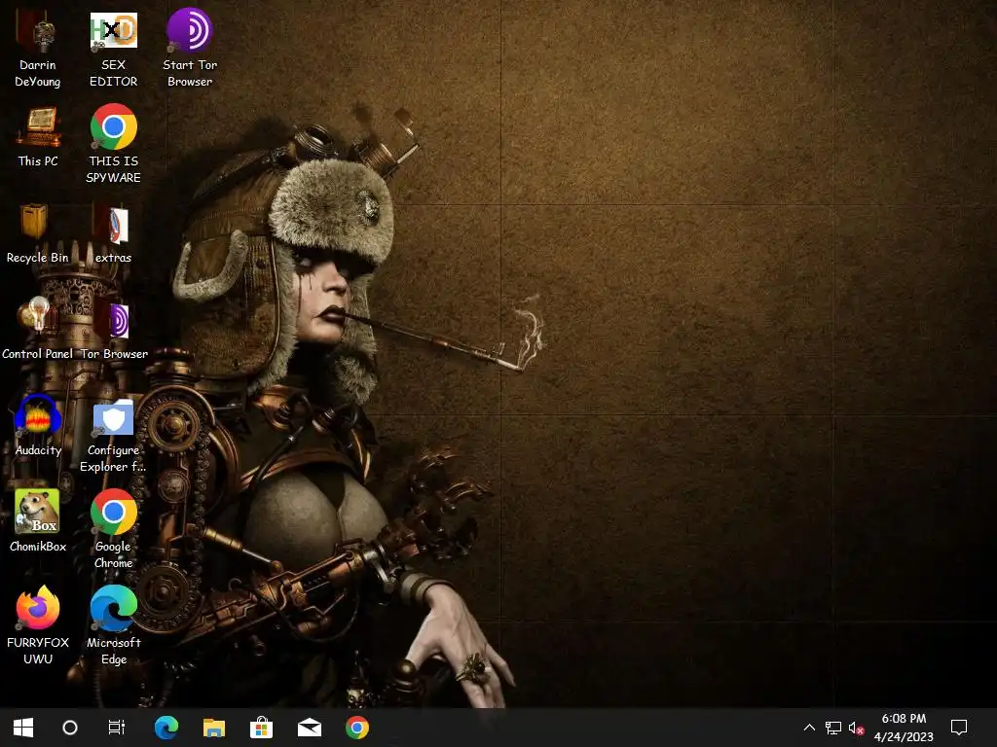Open network status in the system tray
997x747 pixels.
pyautogui.click(x=833, y=728)
